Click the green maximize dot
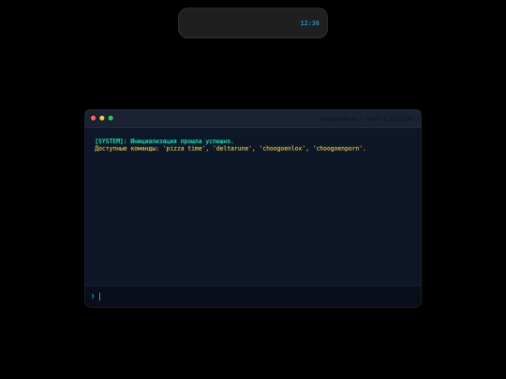This screenshot has height=379, width=506. 111,118
